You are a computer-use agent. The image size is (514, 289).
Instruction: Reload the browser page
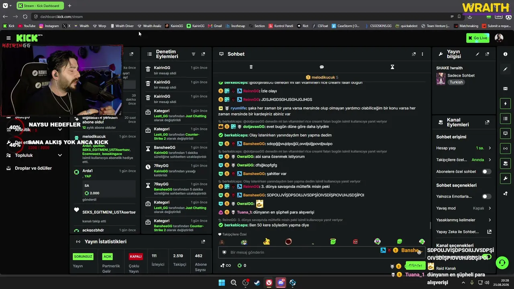(x=25, y=16)
